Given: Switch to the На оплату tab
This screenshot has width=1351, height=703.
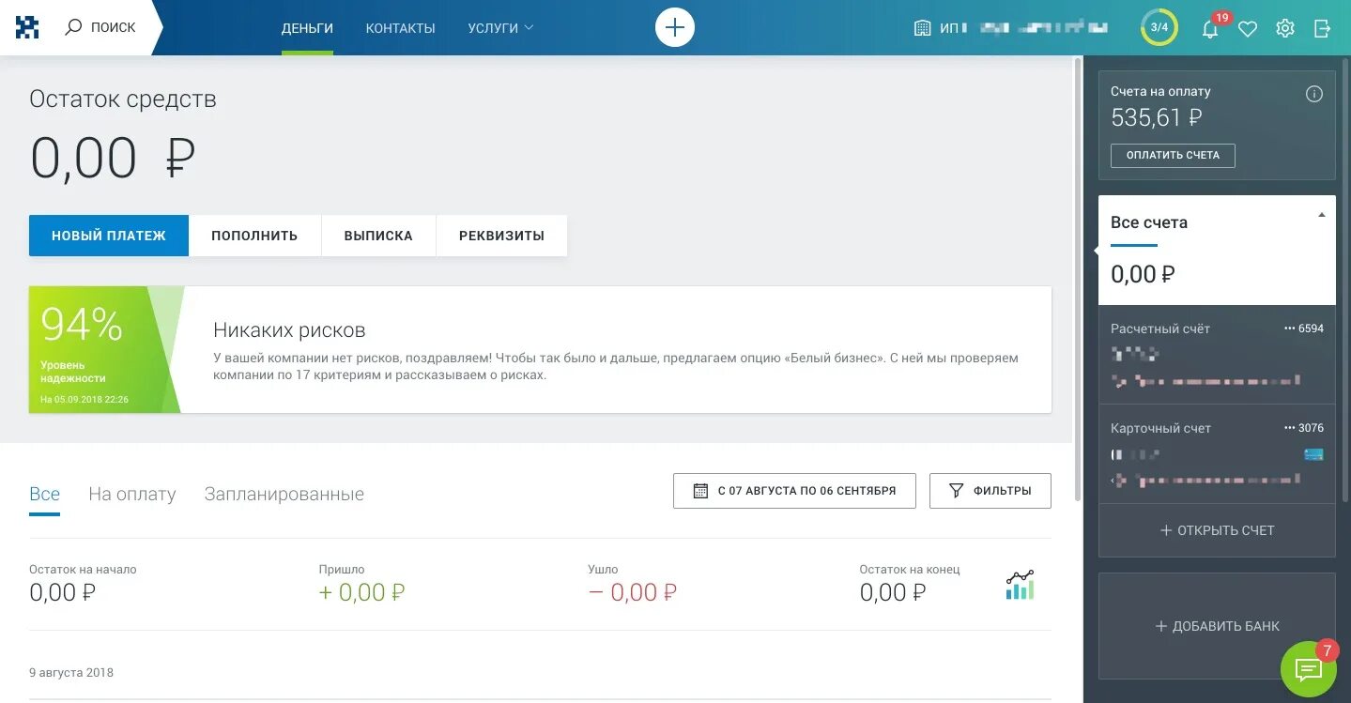Looking at the screenshot, I should pos(132,494).
